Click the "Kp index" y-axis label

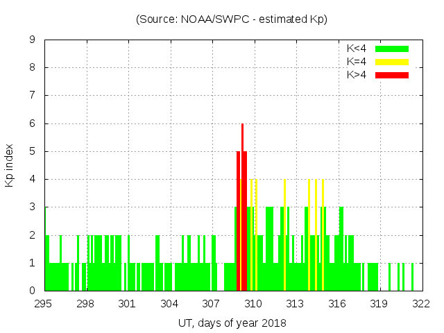(x=10, y=165)
